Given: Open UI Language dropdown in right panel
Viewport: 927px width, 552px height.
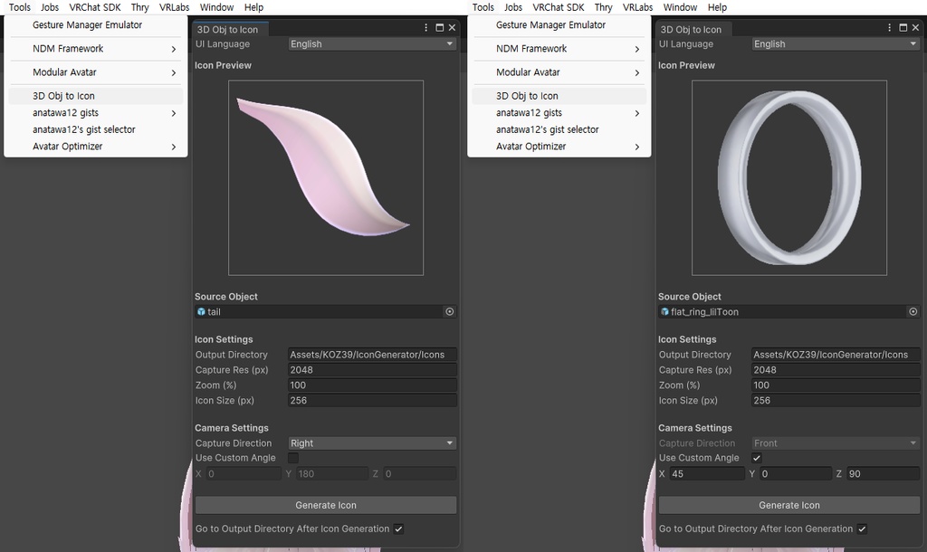Looking at the screenshot, I should pos(836,44).
